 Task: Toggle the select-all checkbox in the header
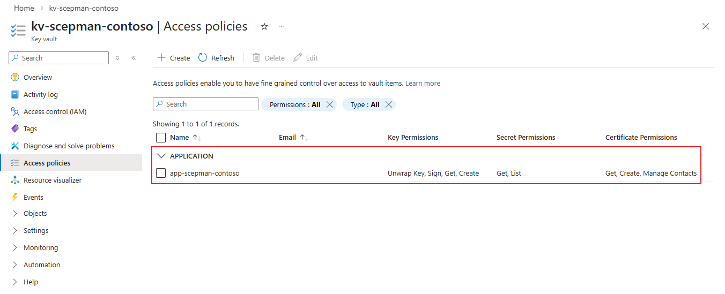tap(161, 138)
